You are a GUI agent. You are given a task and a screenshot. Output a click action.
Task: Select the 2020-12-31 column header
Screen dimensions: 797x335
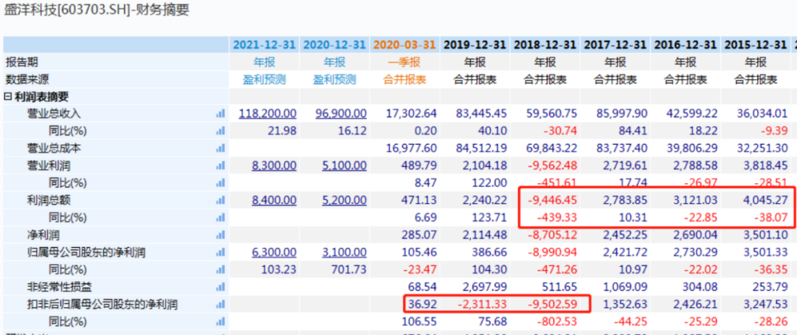click(334, 45)
